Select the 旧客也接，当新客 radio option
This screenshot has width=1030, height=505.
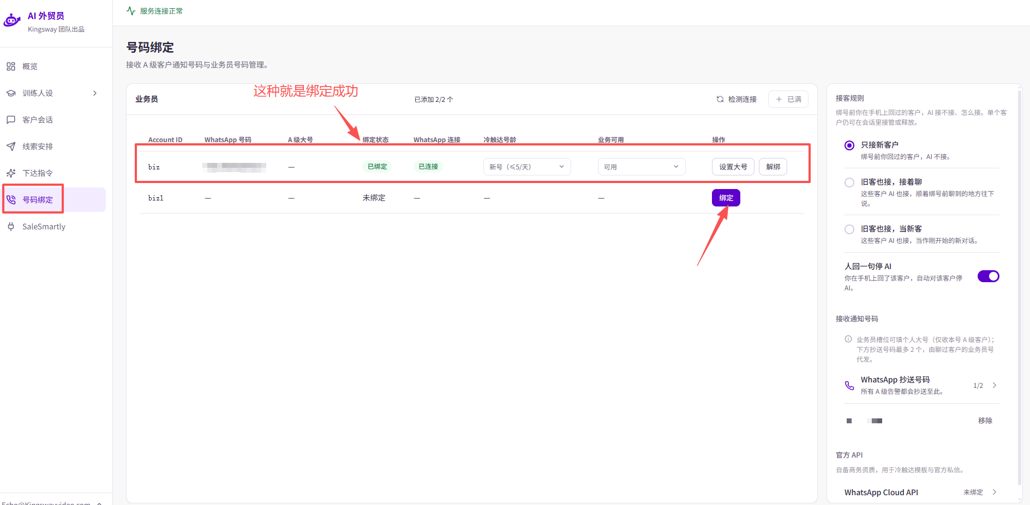tap(849, 229)
